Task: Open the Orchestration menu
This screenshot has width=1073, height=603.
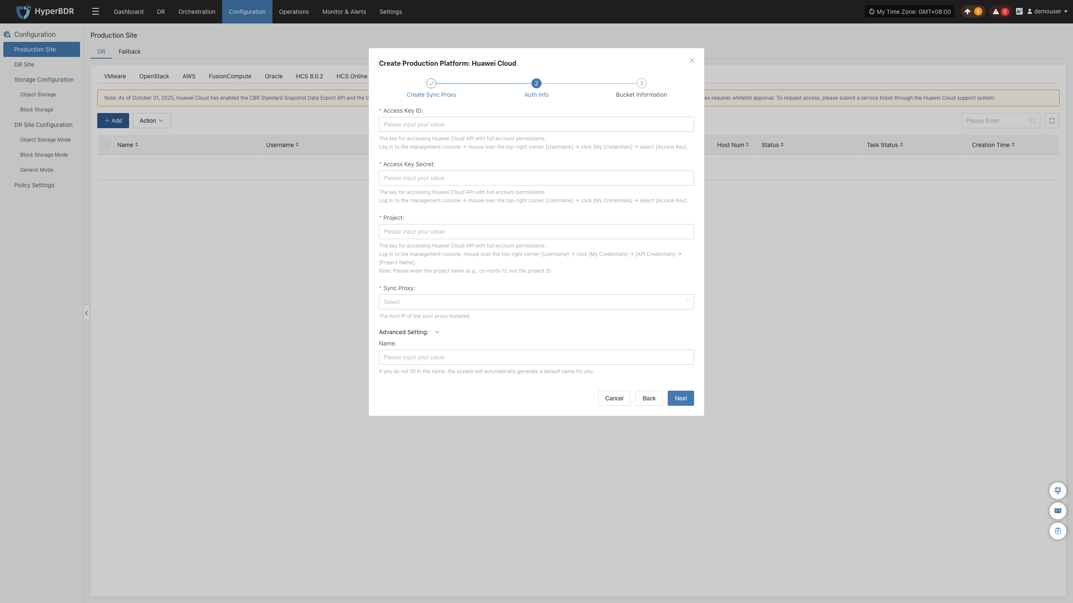Action: [x=197, y=12]
